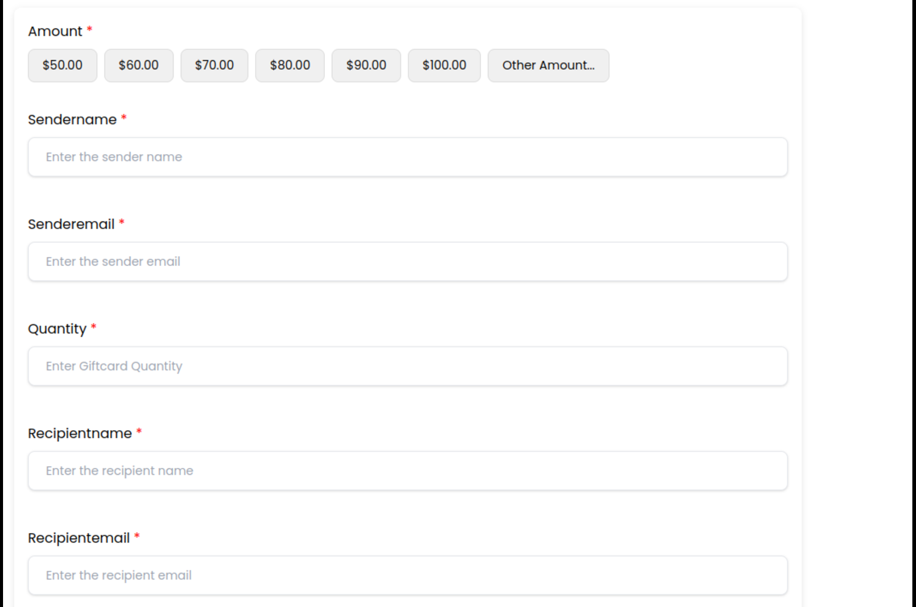This screenshot has width=916, height=607.
Task: Click the recipient name text box
Action: [408, 471]
